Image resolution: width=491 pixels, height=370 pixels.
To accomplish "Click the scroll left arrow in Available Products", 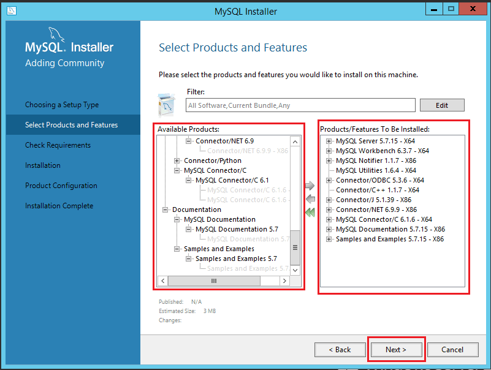I will (163, 281).
